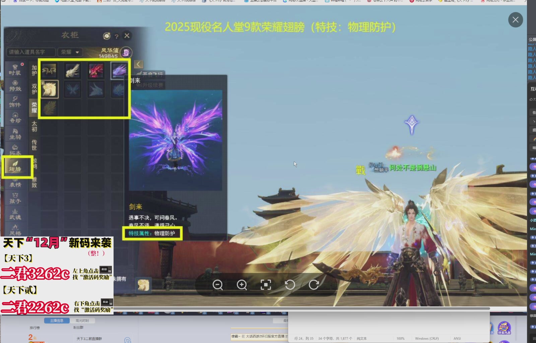536x343 pixels.
Task: Click the 行 24, 列 35 status entry
Action: tap(304, 338)
